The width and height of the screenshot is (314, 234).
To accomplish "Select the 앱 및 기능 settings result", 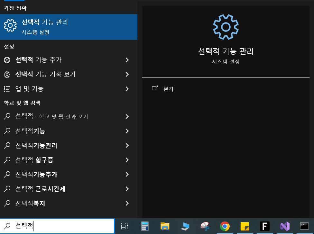I will 69,89.
